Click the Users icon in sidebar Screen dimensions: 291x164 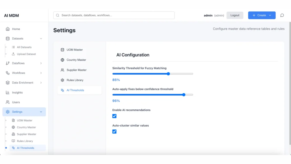pyautogui.click(x=8, y=102)
